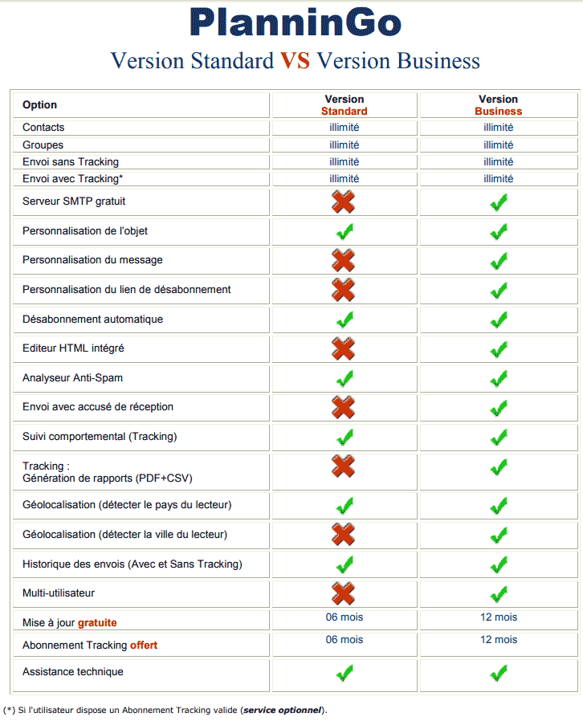Click the Version Standard column header
This screenshot has width=583, height=721.
click(344, 105)
